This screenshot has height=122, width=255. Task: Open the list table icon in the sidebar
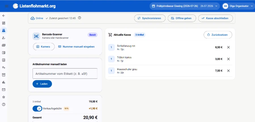(x=4, y=60)
